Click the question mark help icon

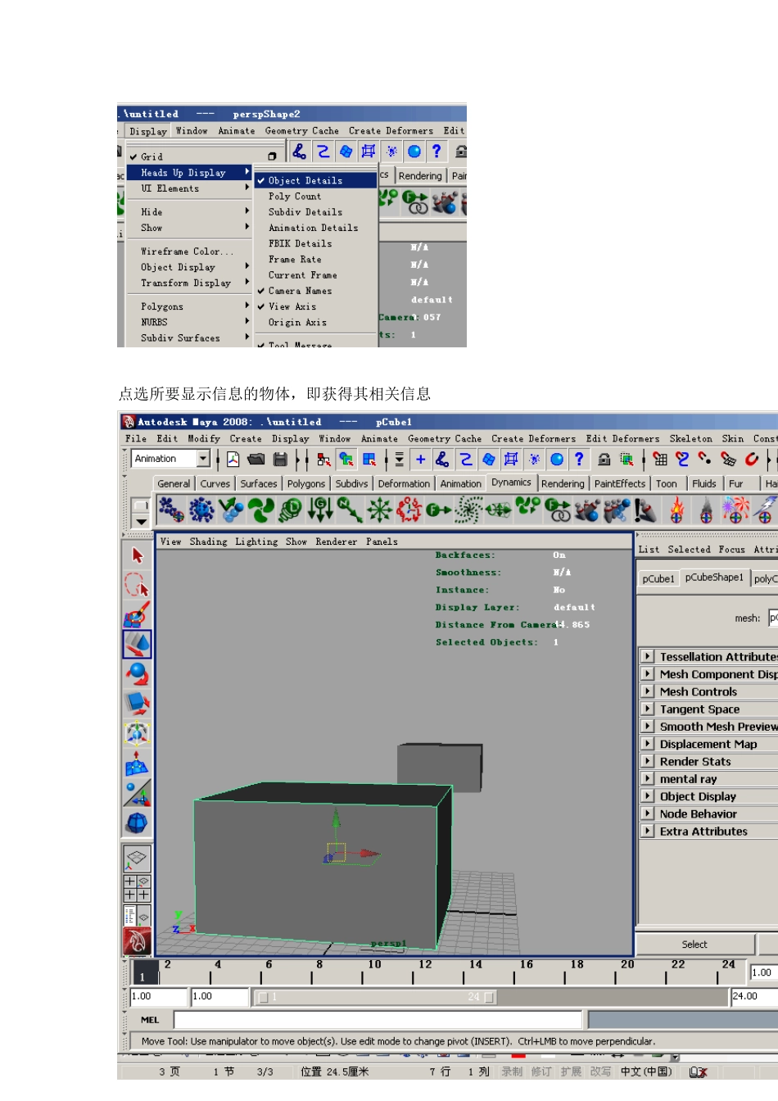pyautogui.click(x=579, y=460)
